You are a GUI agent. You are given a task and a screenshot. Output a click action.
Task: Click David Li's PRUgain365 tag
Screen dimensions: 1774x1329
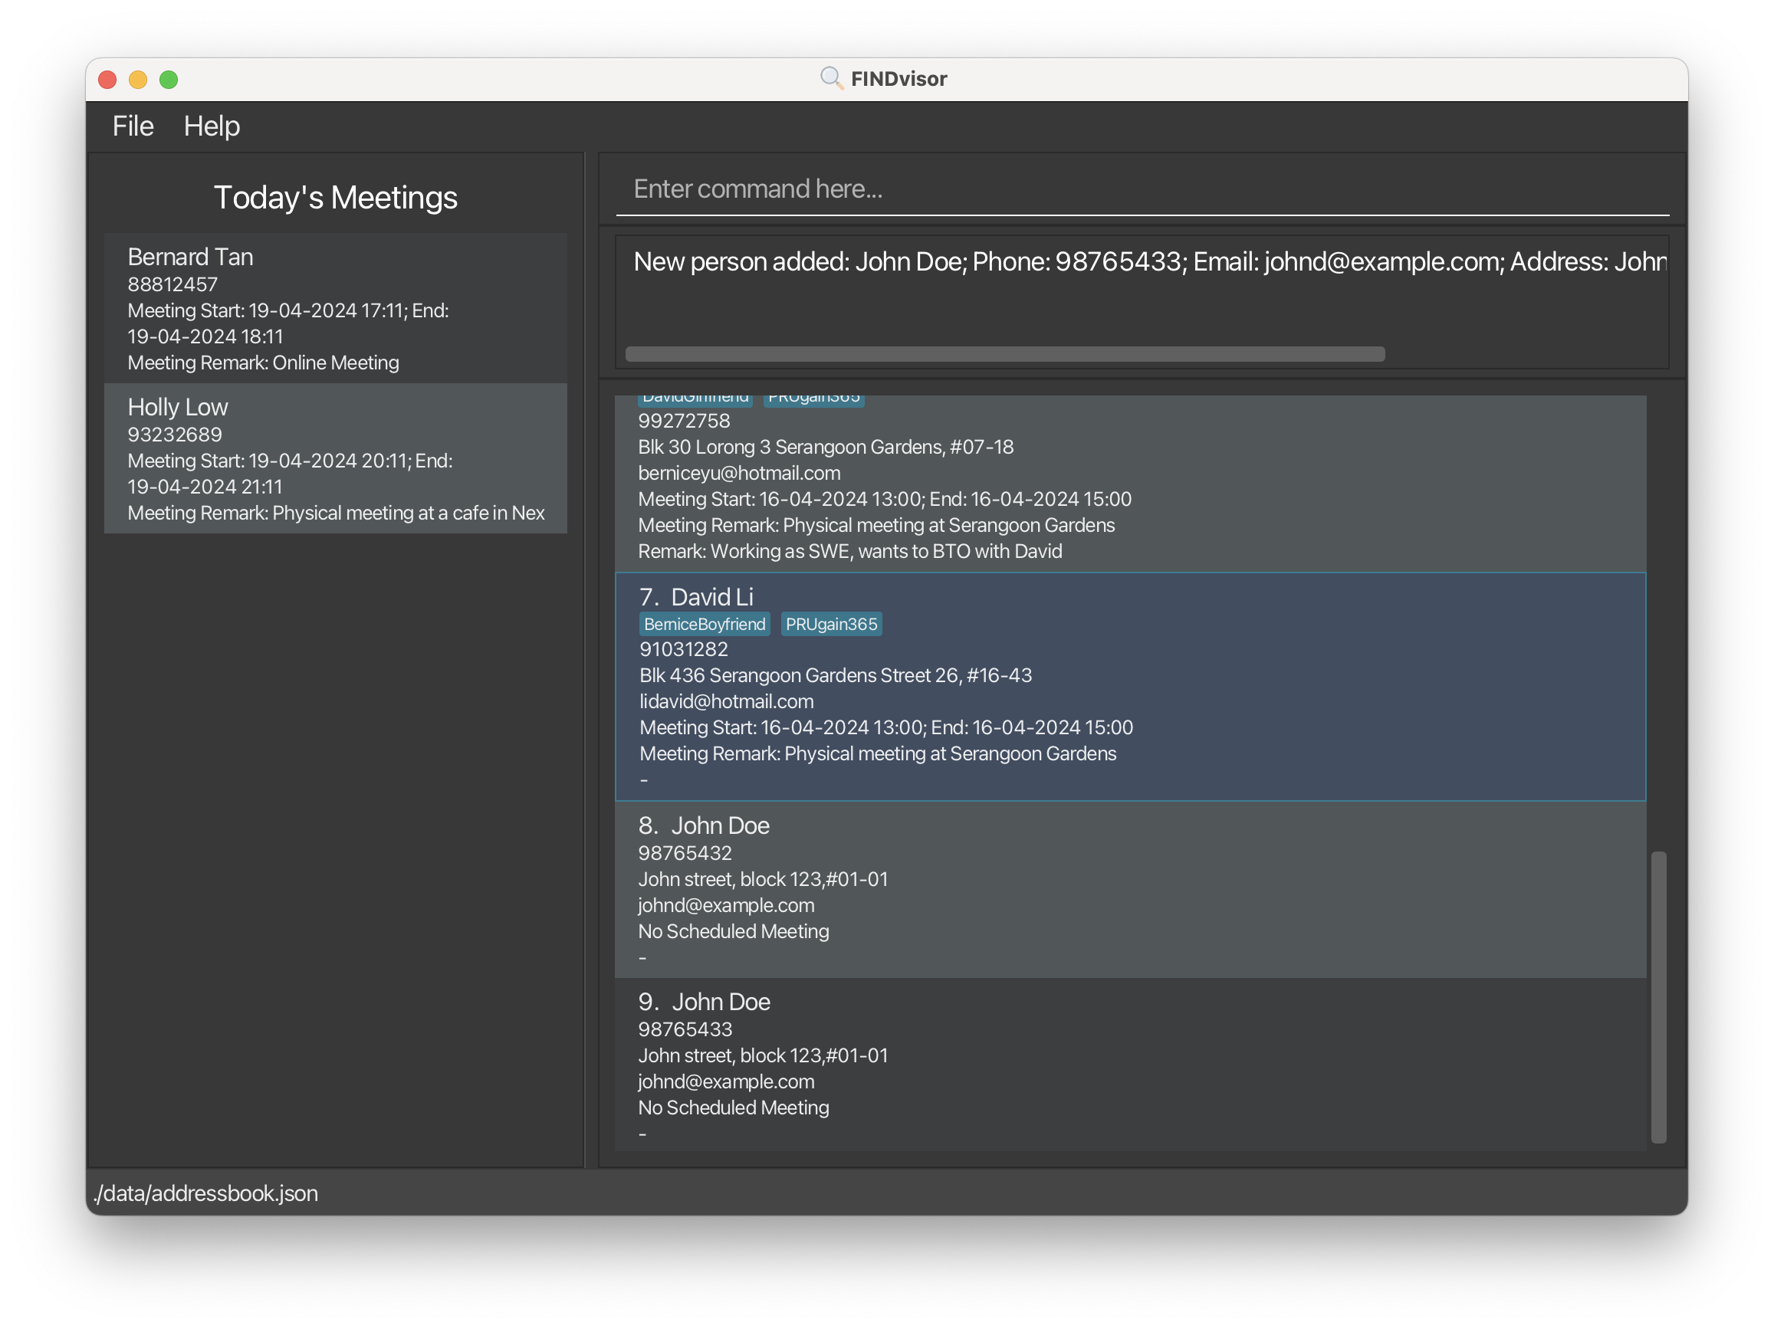[831, 625]
